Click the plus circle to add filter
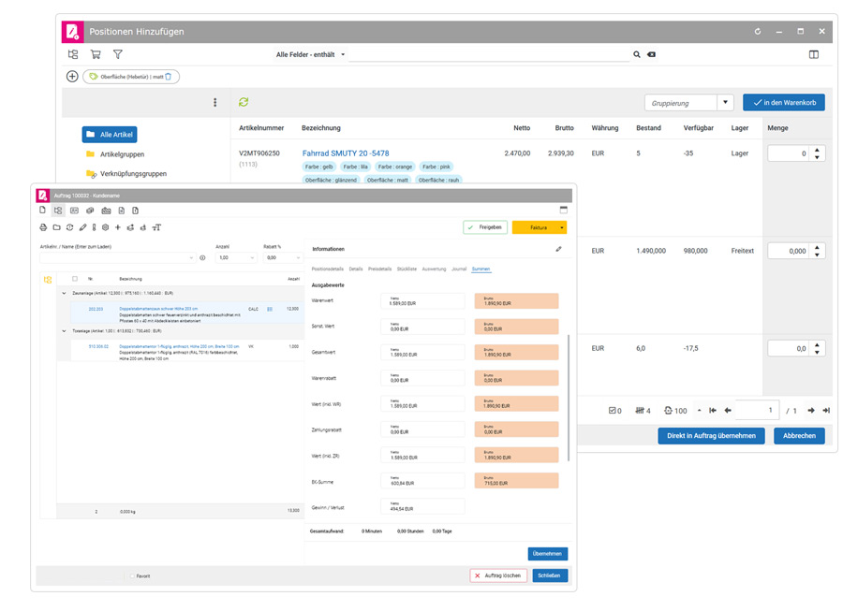The image size is (843, 611). (x=72, y=77)
